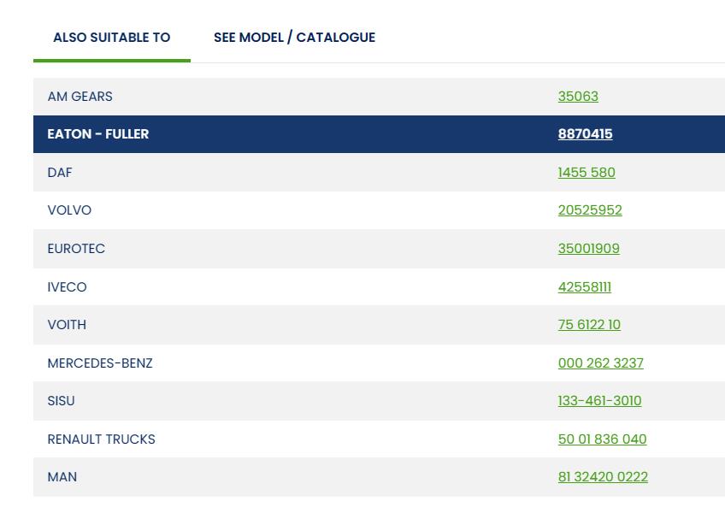Switch to the Also Suitable To tab

111,38
